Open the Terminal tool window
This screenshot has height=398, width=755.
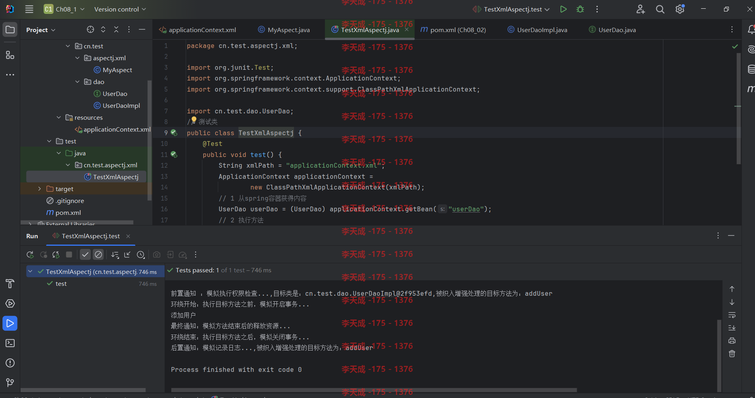[10, 343]
